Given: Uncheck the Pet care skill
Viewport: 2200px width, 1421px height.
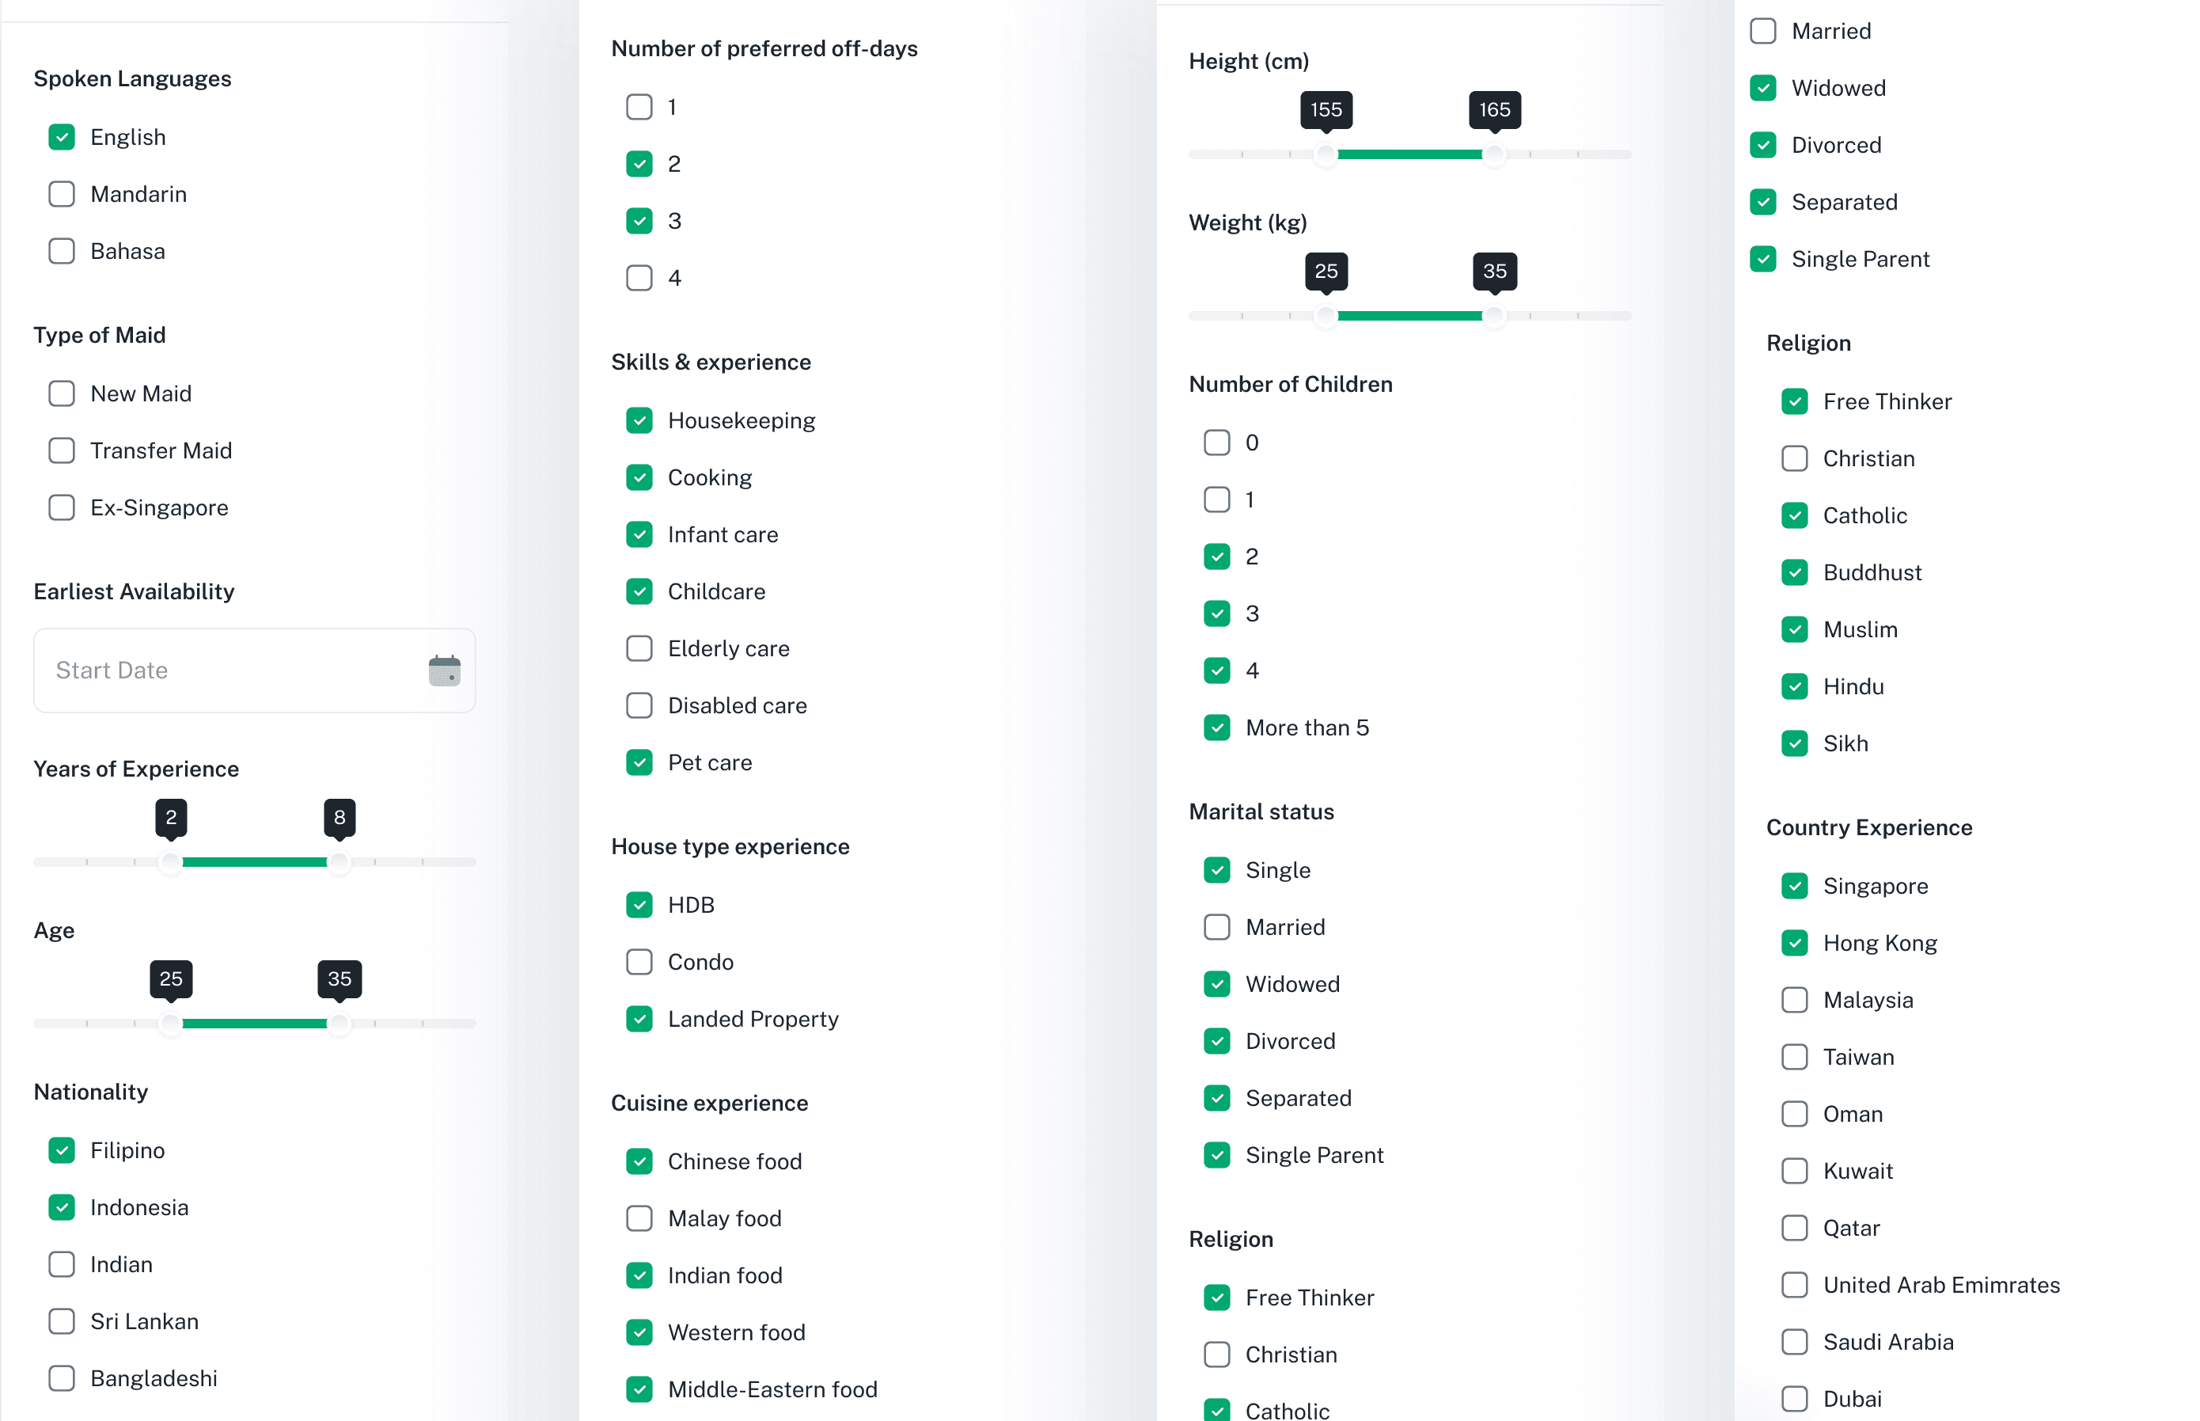Looking at the screenshot, I should click(x=639, y=763).
